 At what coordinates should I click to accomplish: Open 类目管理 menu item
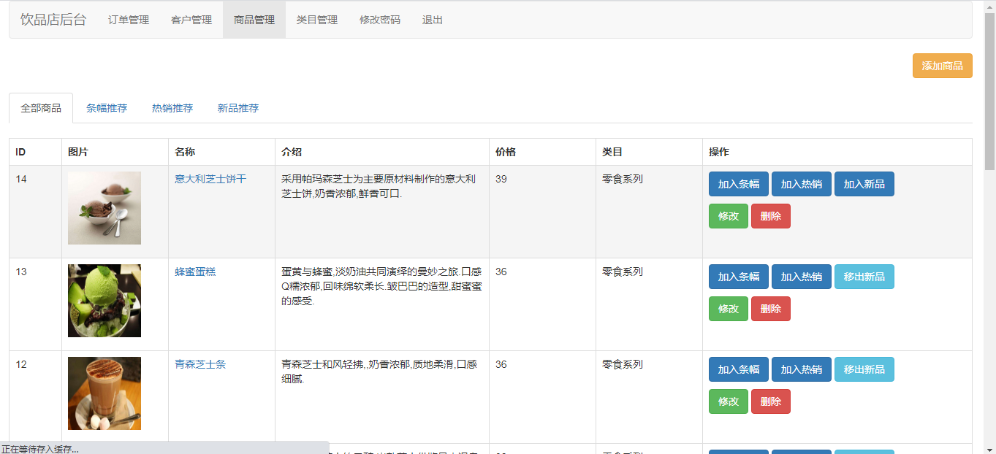[x=317, y=20]
